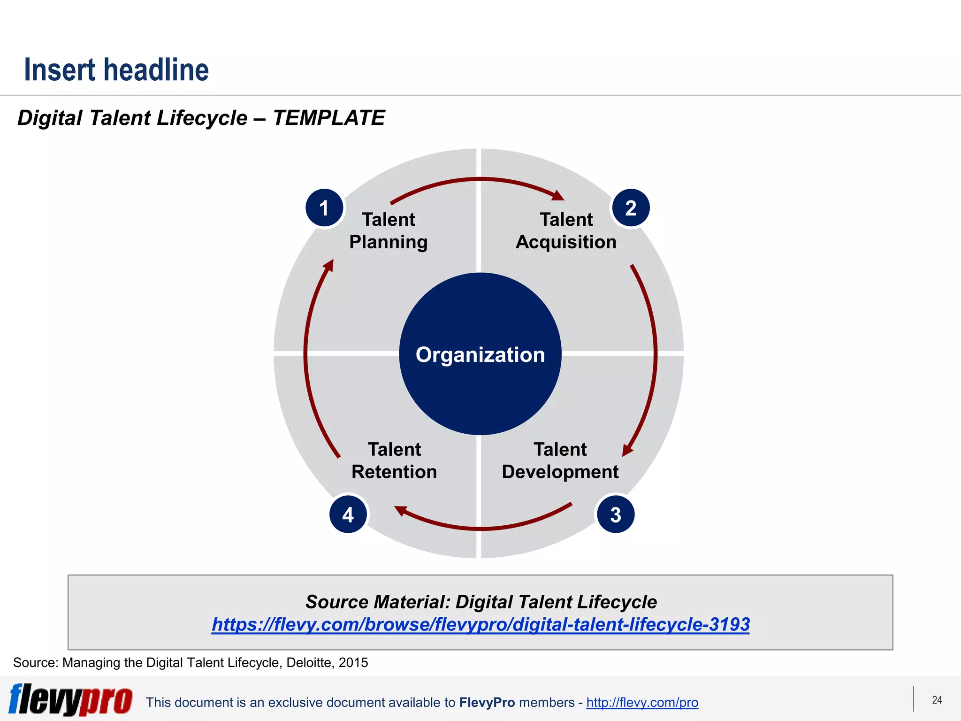Click the 'Digital Talent Lifecycle – TEMPLATE' subtitle
Screen dimensions: 961x721
click(201, 118)
